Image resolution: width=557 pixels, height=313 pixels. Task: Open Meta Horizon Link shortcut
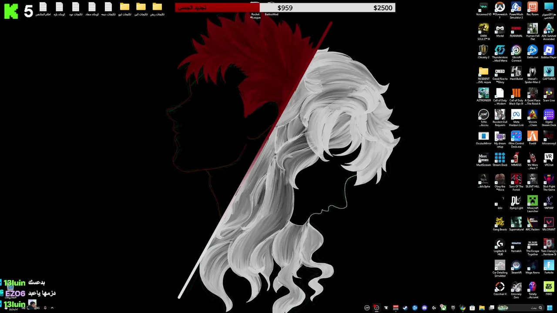(x=516, y=117)
